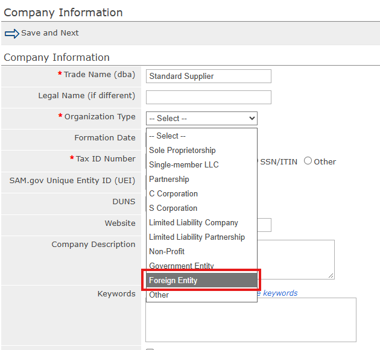Select Non-Profit option
This screenshot has height=350, width=380.
(x=201, y=251)
